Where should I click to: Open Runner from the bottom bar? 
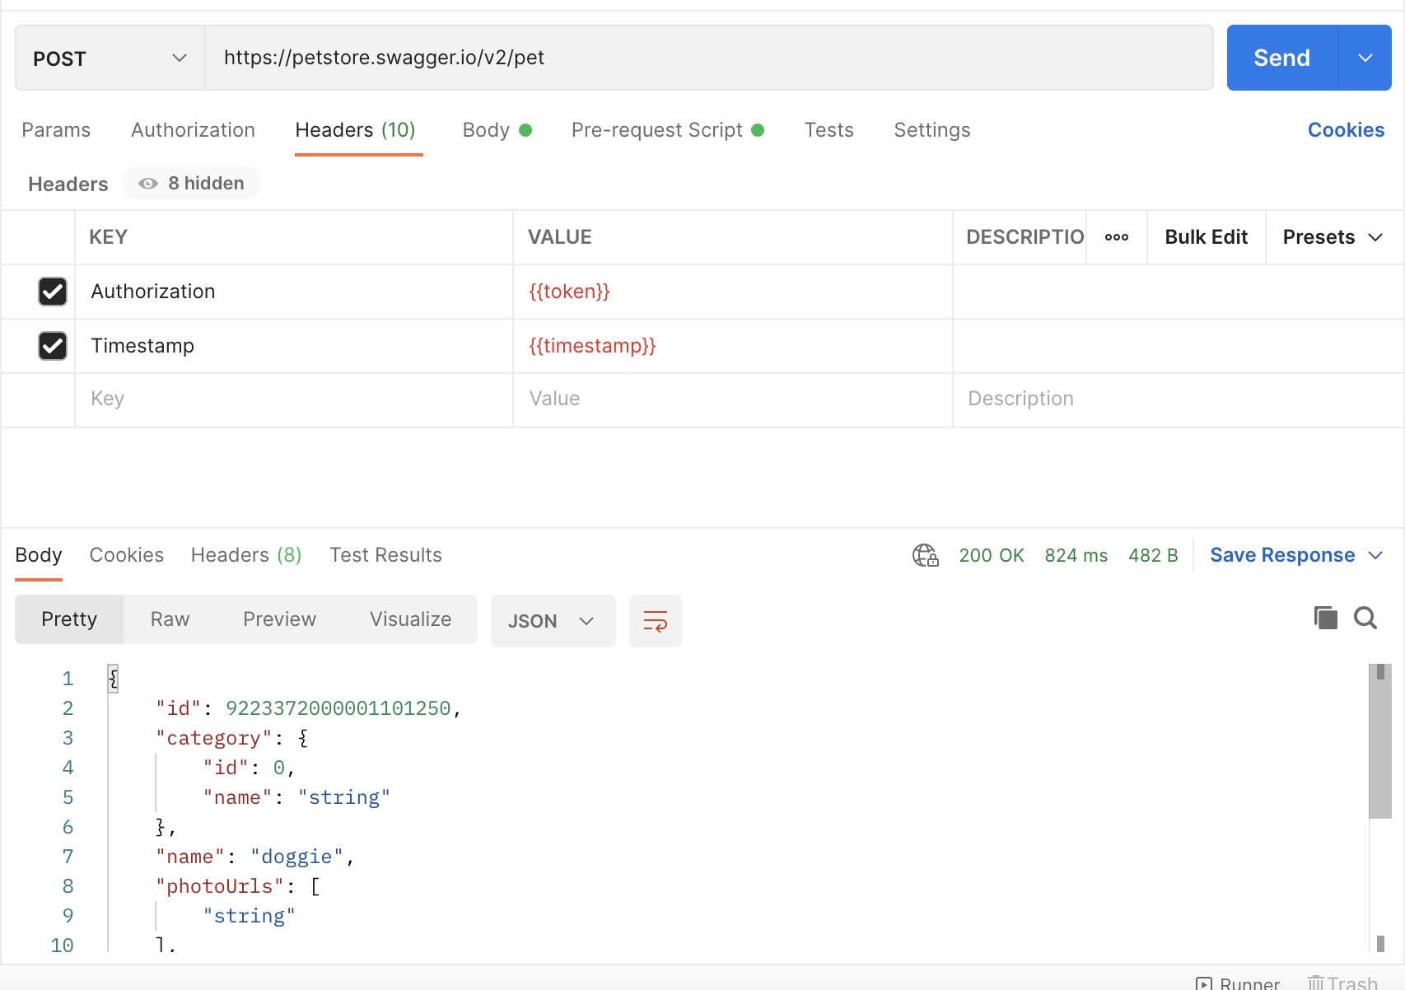tap(1238, 983)
